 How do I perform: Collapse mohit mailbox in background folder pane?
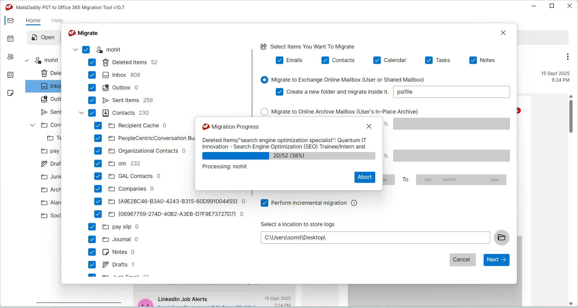[x=27, y=61]
